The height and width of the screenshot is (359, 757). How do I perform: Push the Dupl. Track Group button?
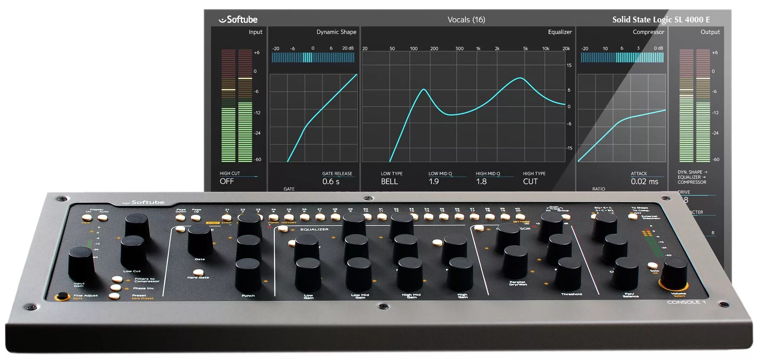coord(566,217)
